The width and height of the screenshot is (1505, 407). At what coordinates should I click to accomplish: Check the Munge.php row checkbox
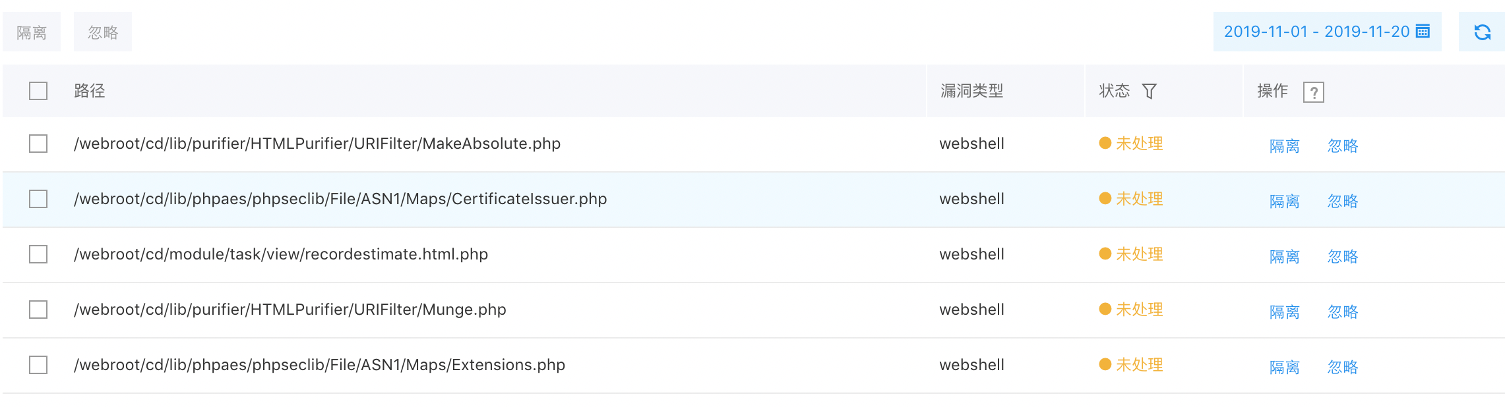tap(38, 310)
